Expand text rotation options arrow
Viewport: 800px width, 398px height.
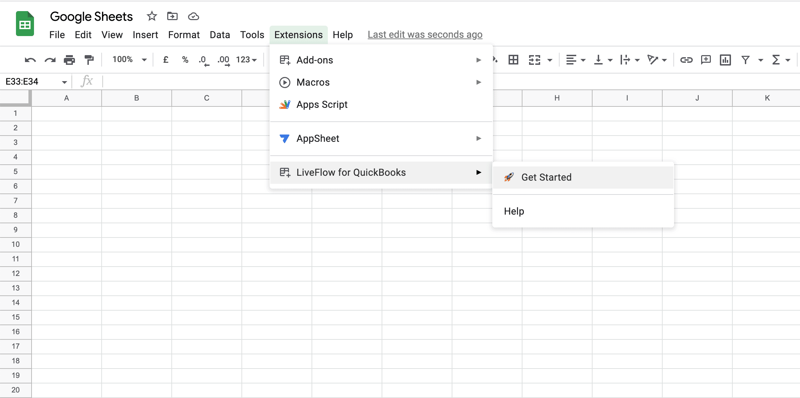(664, 60)
